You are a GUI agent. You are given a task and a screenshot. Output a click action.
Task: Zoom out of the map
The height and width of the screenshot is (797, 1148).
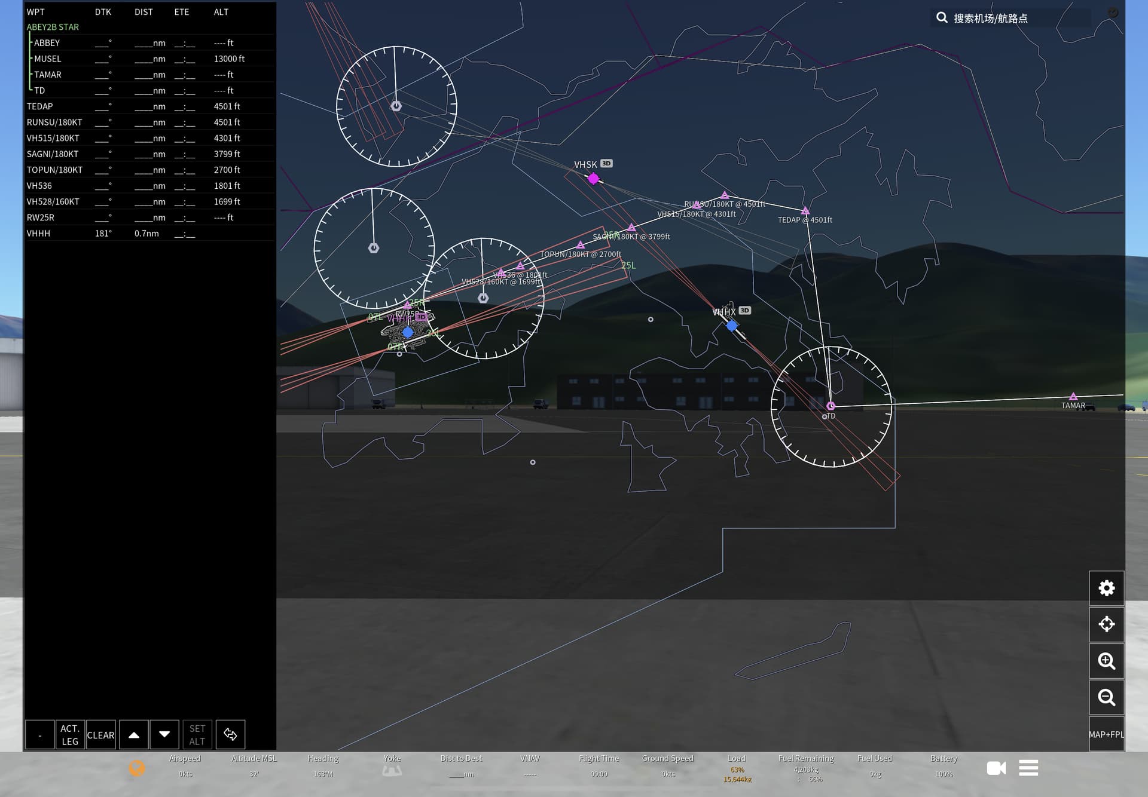pos(1106,697)
